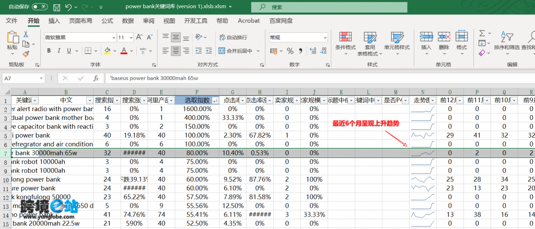The width and height of the screenshot is (535, 229).
Task: Click the phonetic guide (wén) icon
Action: (143, 51)
